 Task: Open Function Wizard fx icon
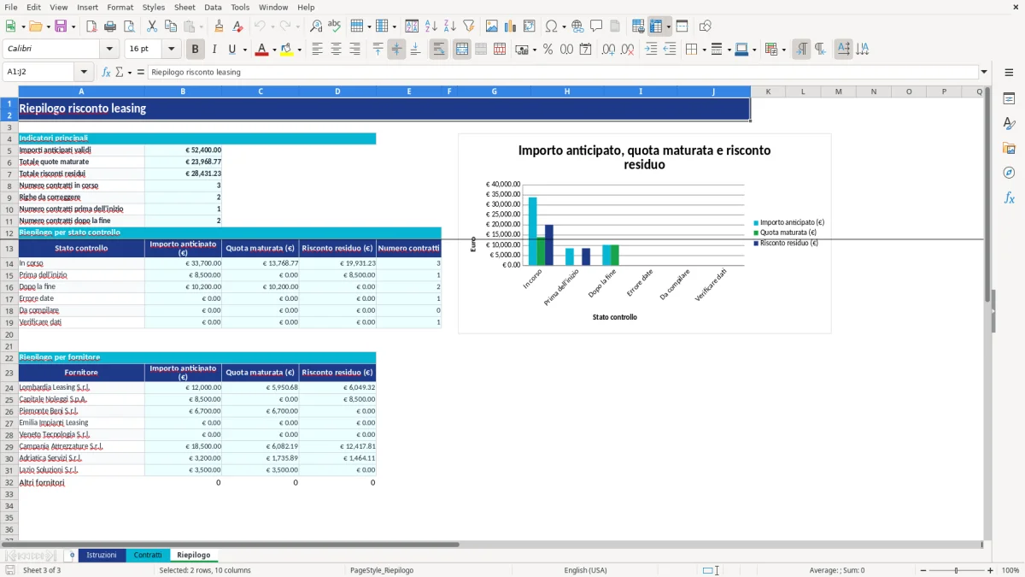107,72
